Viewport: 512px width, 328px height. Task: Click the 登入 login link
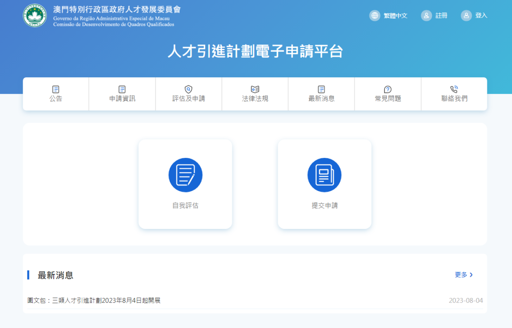481,16
